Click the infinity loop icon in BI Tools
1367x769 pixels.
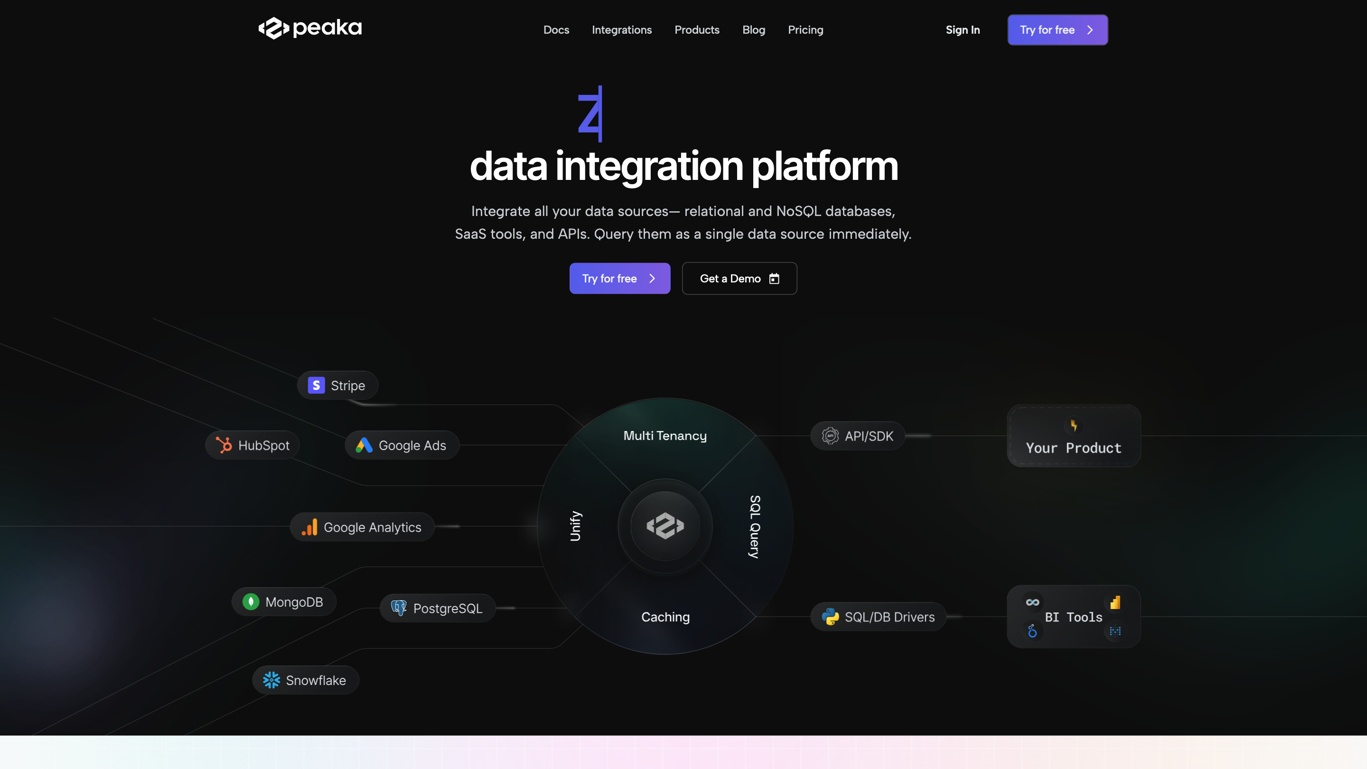[x=1033, y=602]
